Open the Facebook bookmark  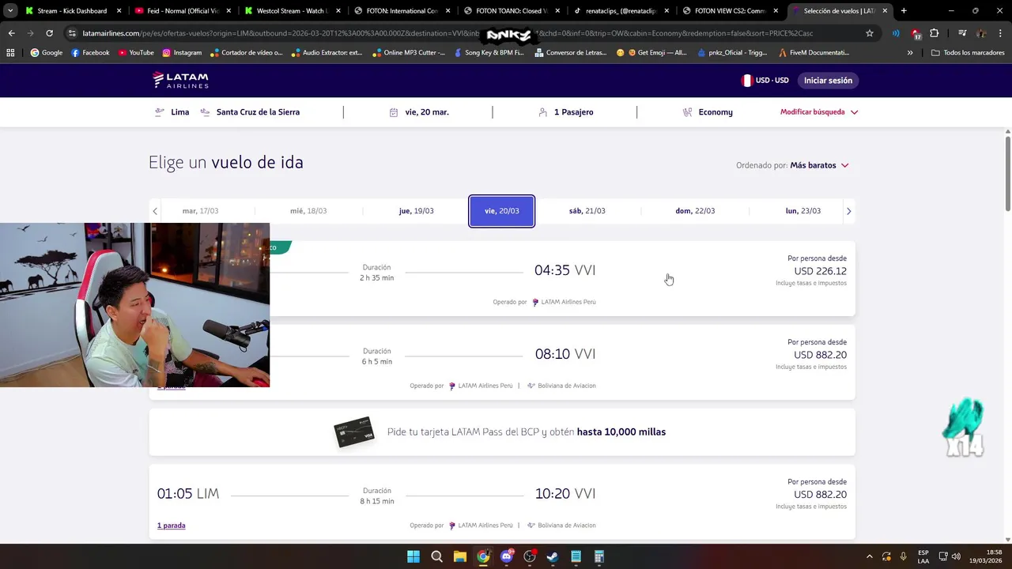[x=90, y=53]
